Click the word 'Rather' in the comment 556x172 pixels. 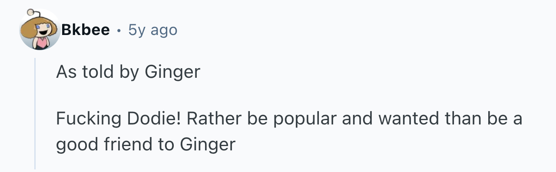[x=216, y=119]
